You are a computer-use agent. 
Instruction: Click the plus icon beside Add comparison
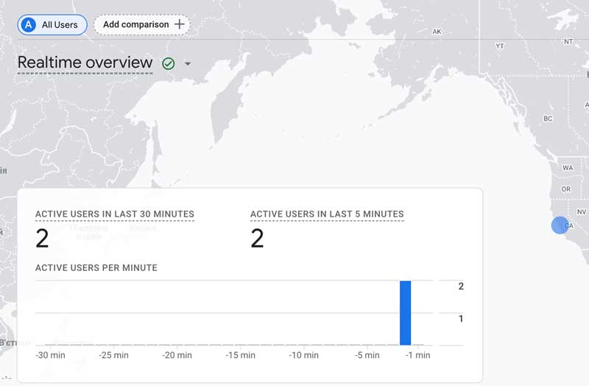pos(180,24)
